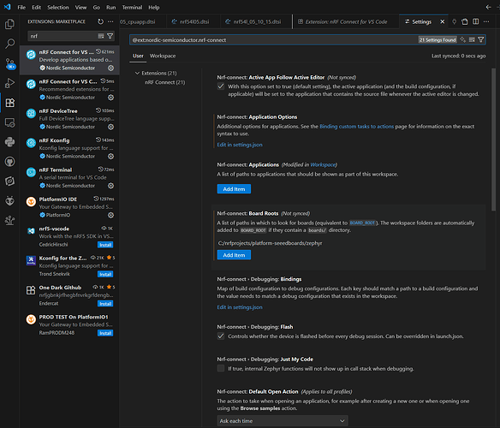Click Split Editor icon in tab bar
This screenshot has height=428, width=500.
(x=475, y=21)
